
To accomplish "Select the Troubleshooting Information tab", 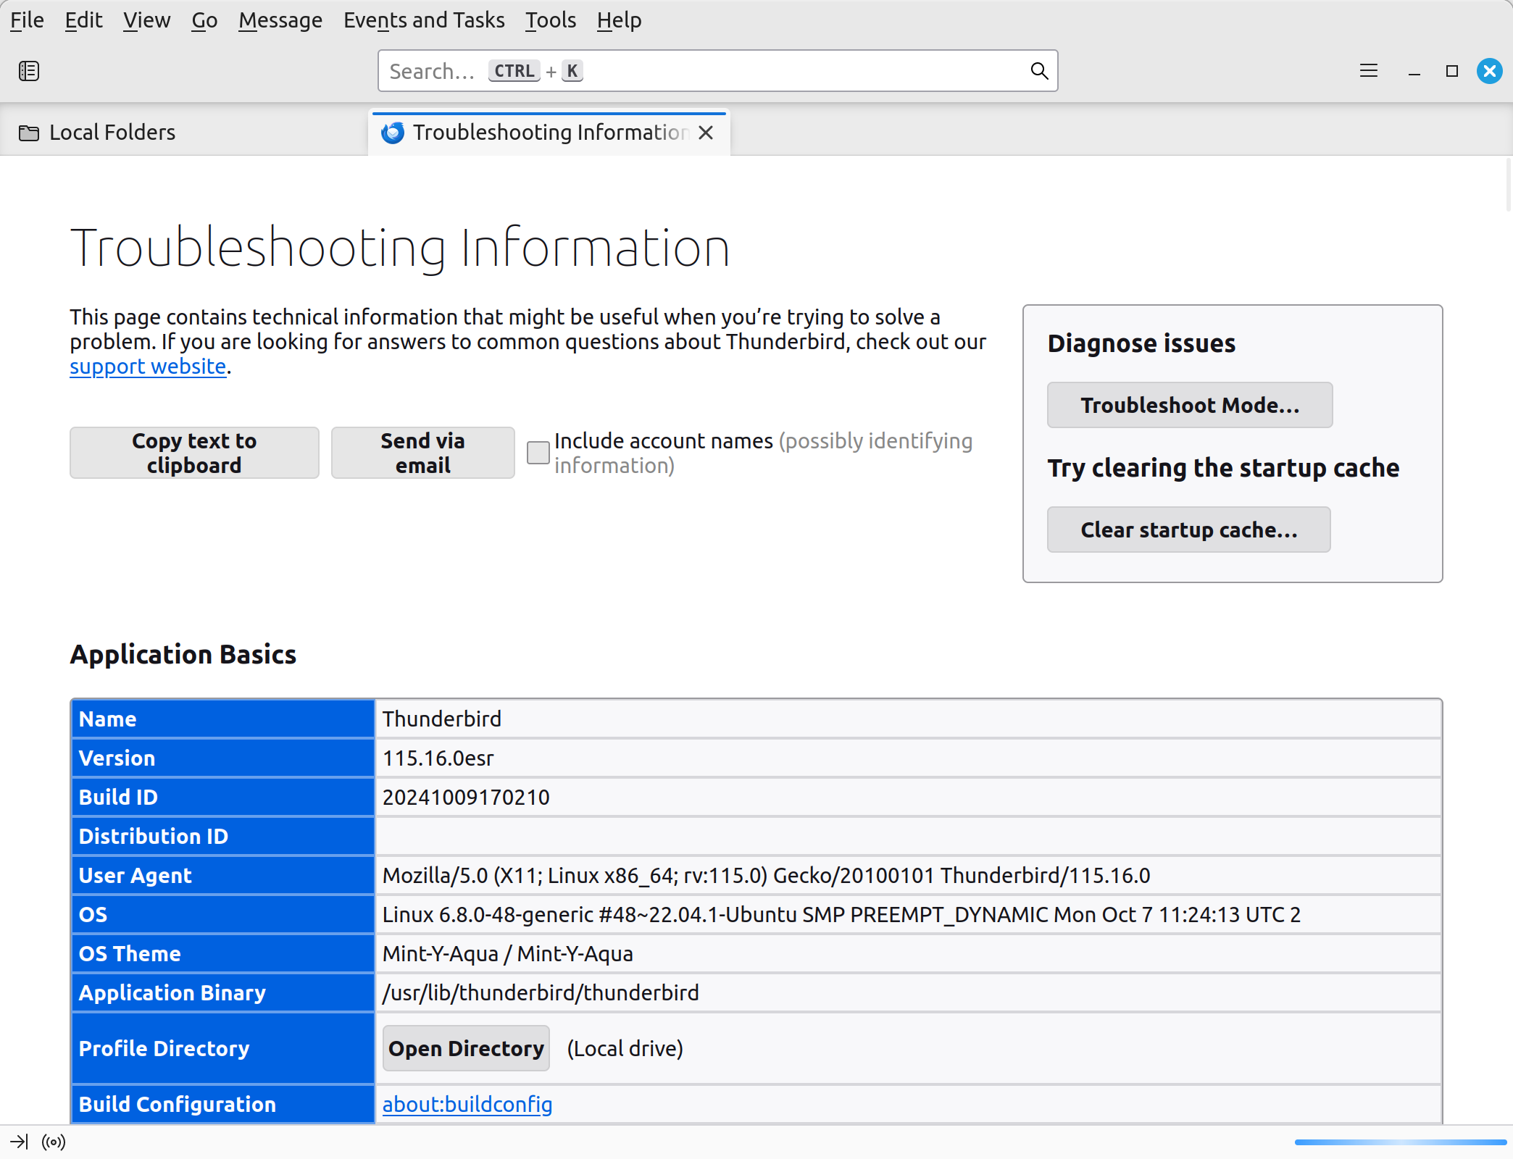I will (x=549, y=133).
